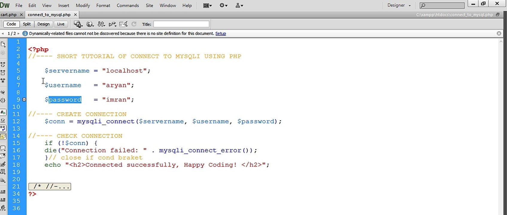Open the Help menu
The image size is (507, 215).
187,5
